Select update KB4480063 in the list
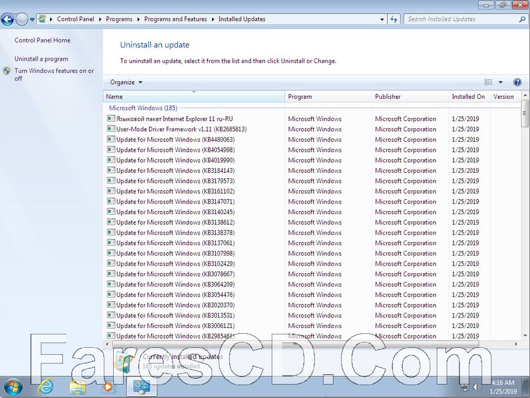Viewport: 530px width, 398px height. [312, 140]
